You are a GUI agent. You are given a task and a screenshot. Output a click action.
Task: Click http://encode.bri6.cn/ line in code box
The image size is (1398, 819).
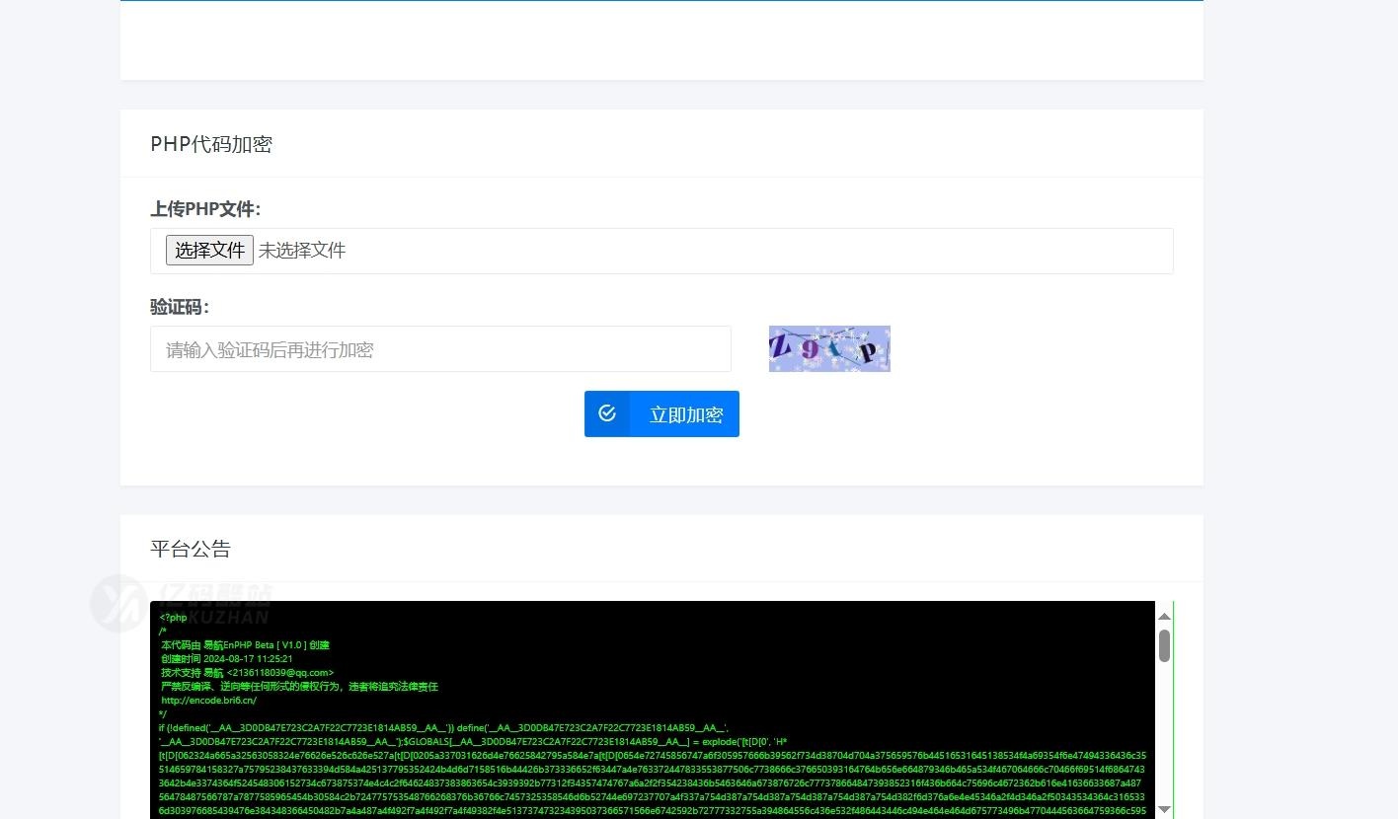coord(209,700)
